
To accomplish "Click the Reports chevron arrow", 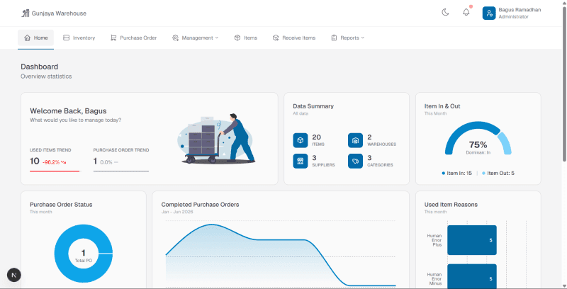I will (x=363, y=38).
